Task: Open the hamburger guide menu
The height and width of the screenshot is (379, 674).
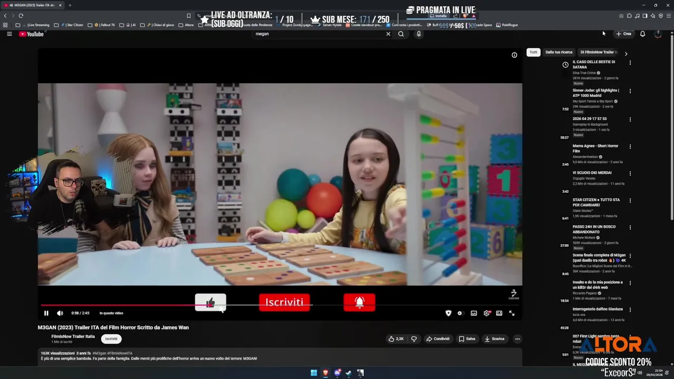Action: pyautogui.click(x=9, y=34)
